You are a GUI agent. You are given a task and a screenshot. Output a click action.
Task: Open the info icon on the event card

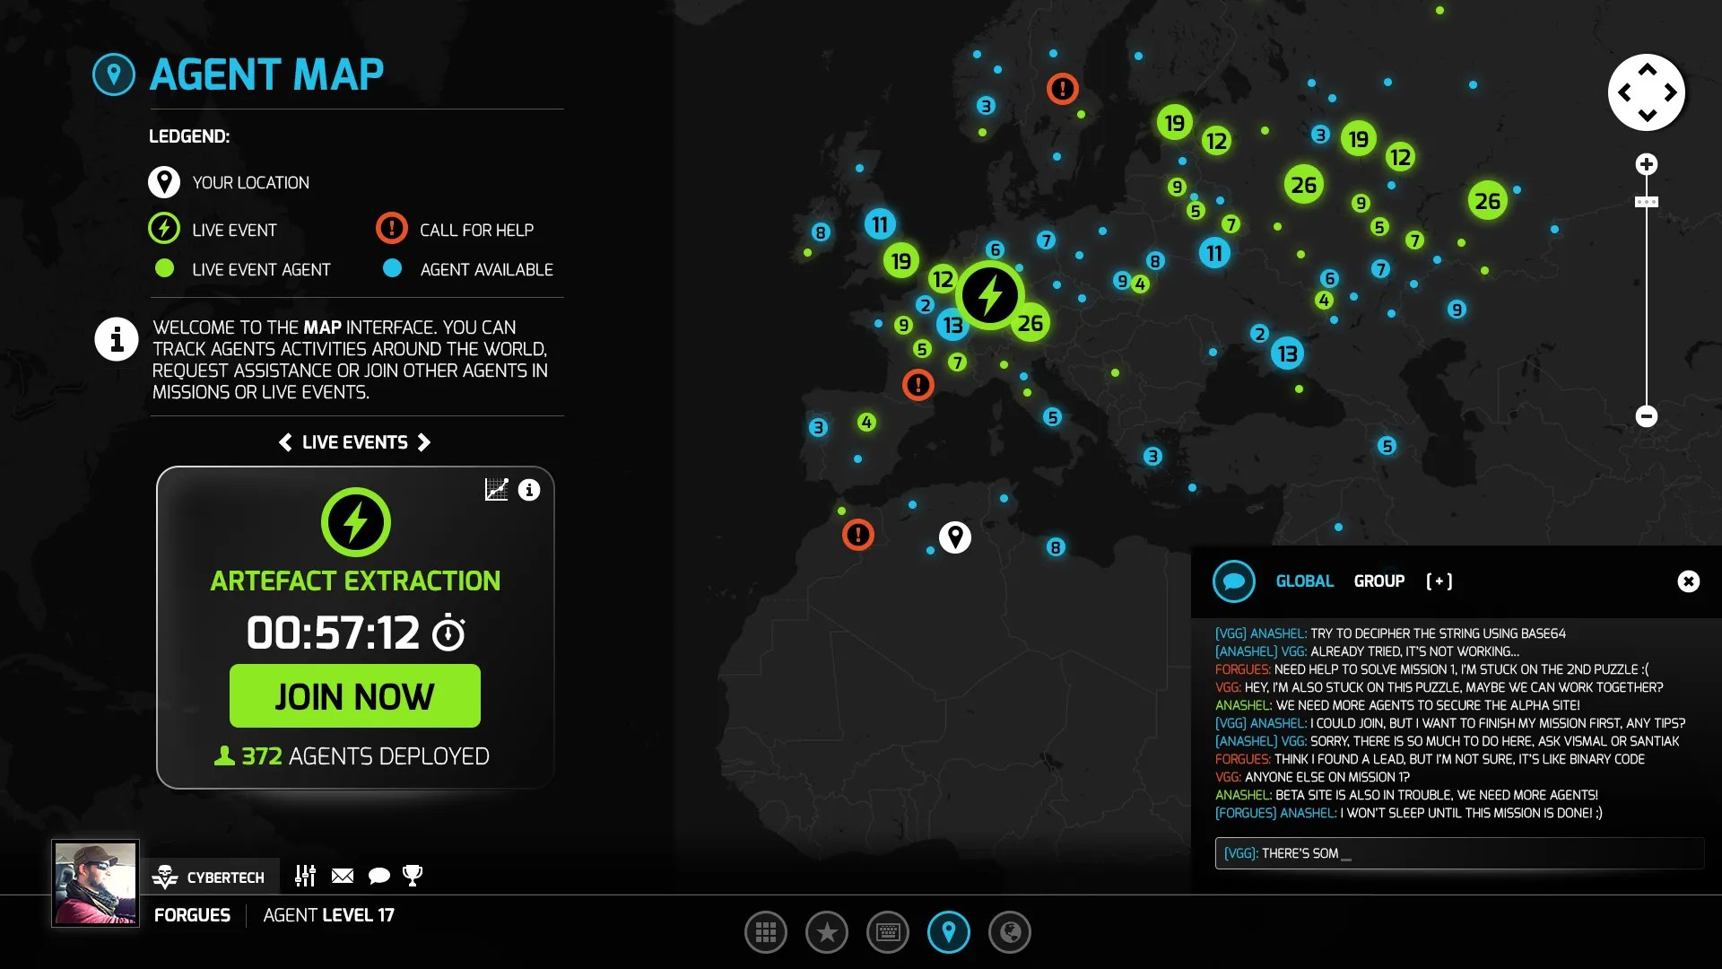tap(530, 490)
